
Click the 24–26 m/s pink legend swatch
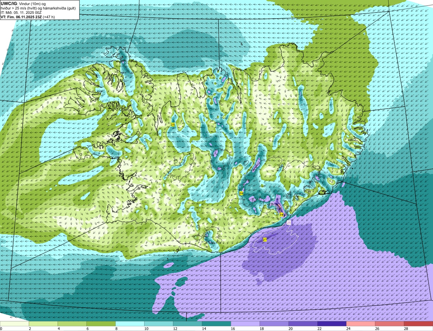coord(361,324)
